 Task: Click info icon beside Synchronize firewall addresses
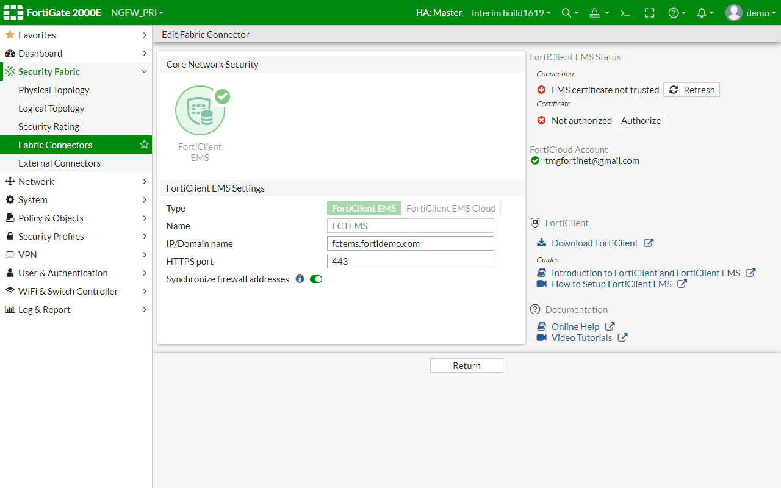(300, 279)
